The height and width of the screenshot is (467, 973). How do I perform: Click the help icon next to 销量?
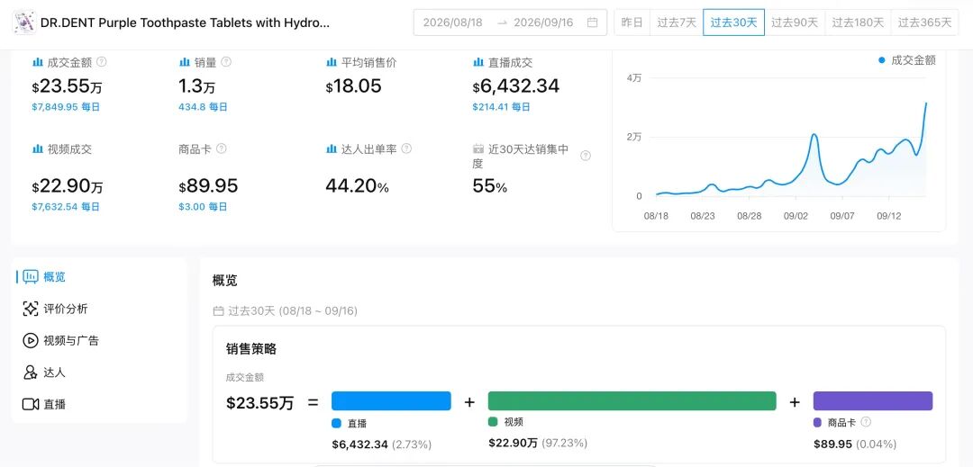point(226,62)
